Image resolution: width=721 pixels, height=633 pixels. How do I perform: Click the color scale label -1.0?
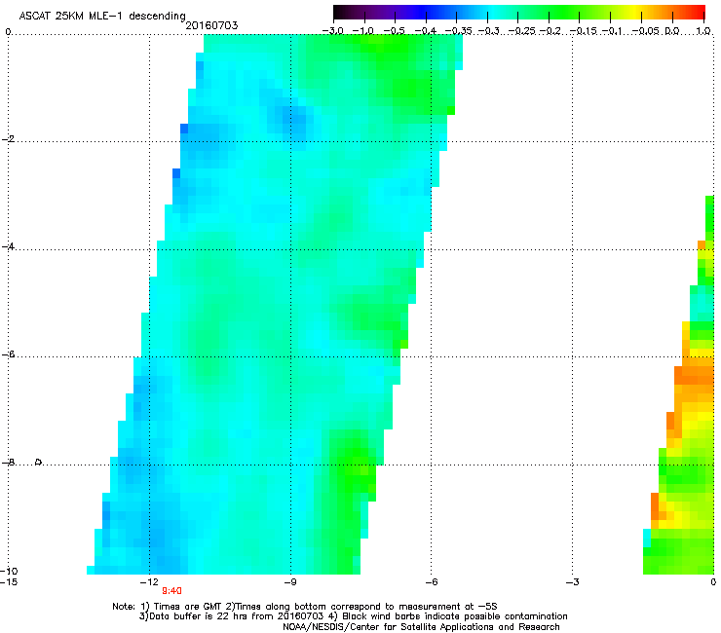point(363,31)
